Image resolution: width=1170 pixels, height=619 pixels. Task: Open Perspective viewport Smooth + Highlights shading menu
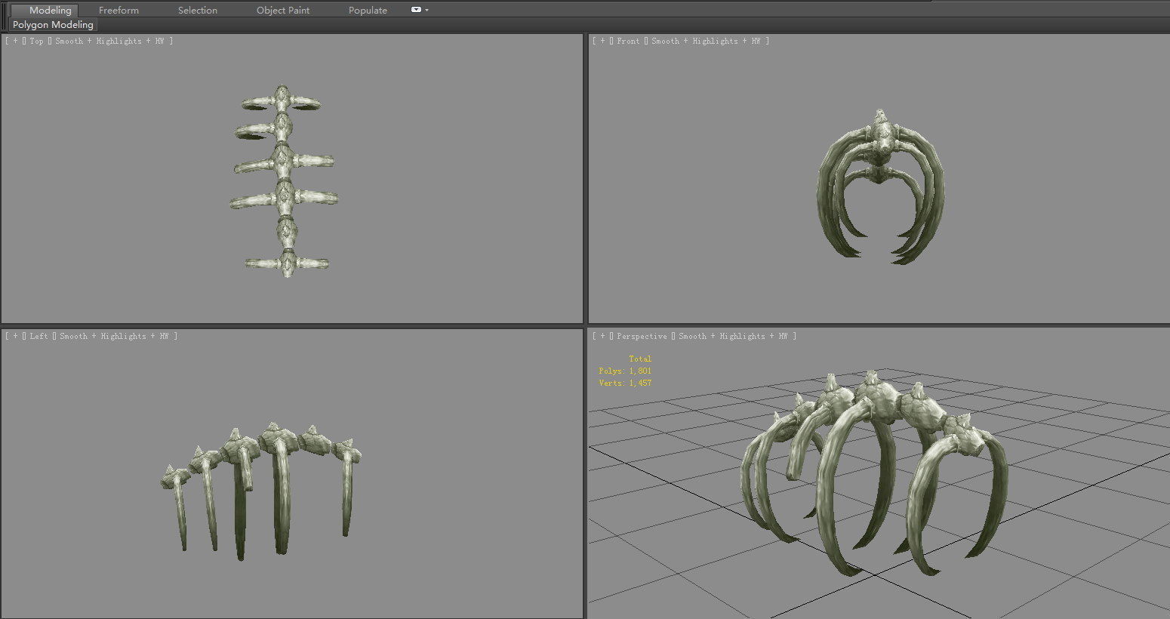pos(733,337)
